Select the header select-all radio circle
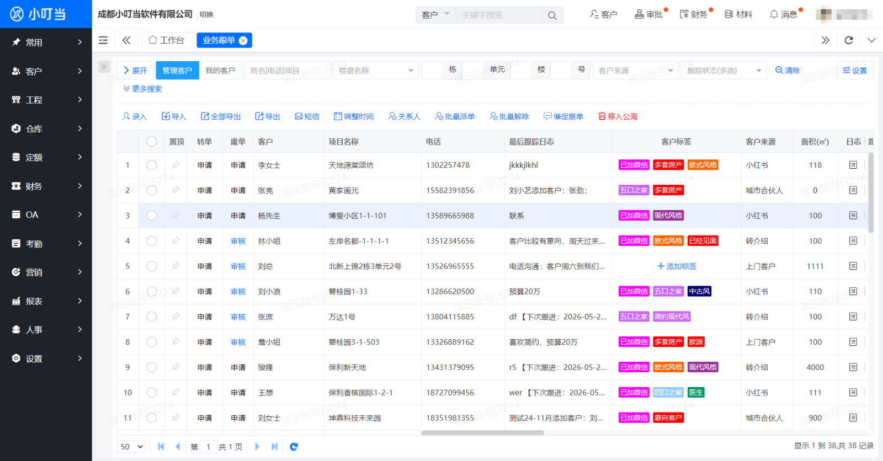The image size is (883, 461). pos(152,142)
